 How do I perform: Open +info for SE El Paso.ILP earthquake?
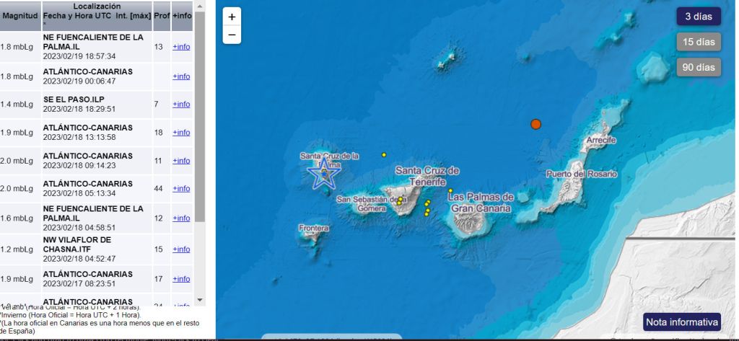coord(181,104)
